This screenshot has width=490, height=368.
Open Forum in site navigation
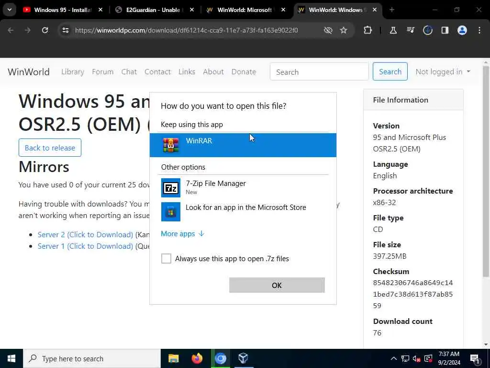[102, 72]
